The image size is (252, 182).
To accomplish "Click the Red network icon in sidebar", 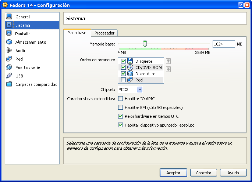I will (x=9, y=59).
